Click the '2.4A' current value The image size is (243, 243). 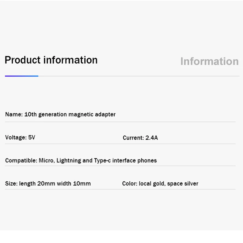[152, 138]
